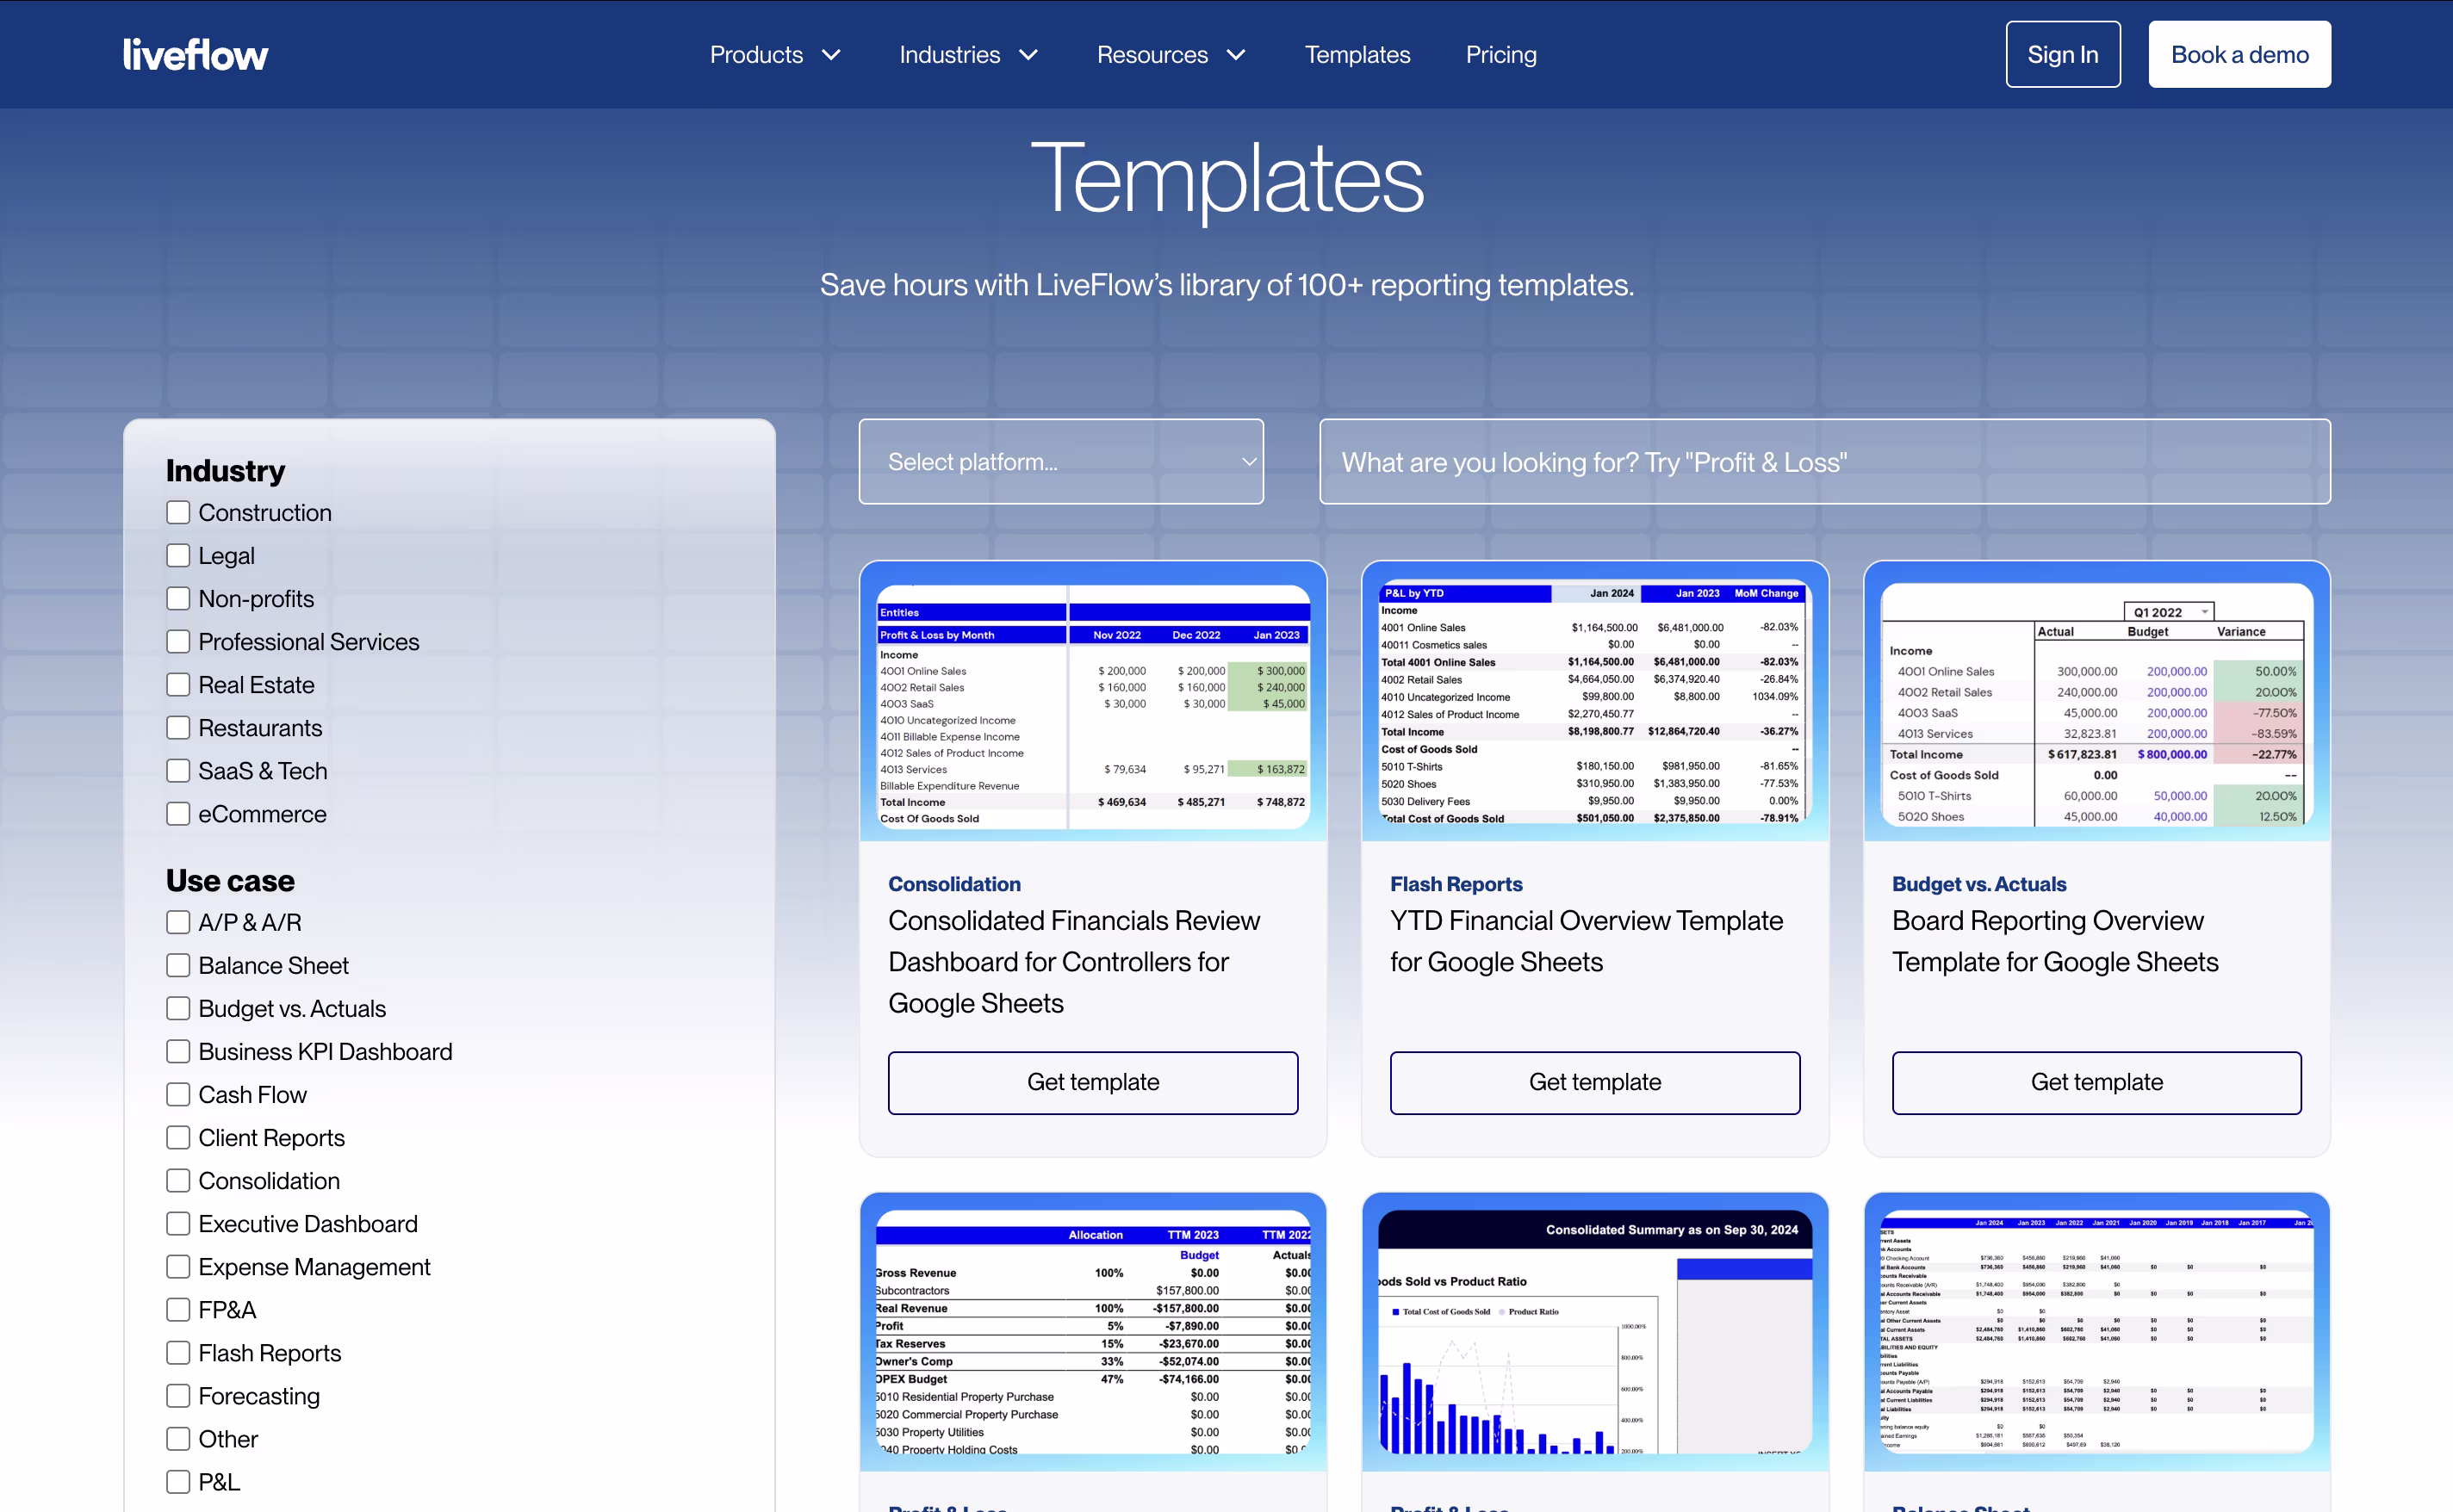Select the Real Estate checkbox
The height and width of the screenshot is (1512, 2453).
[x=178, y=684]
